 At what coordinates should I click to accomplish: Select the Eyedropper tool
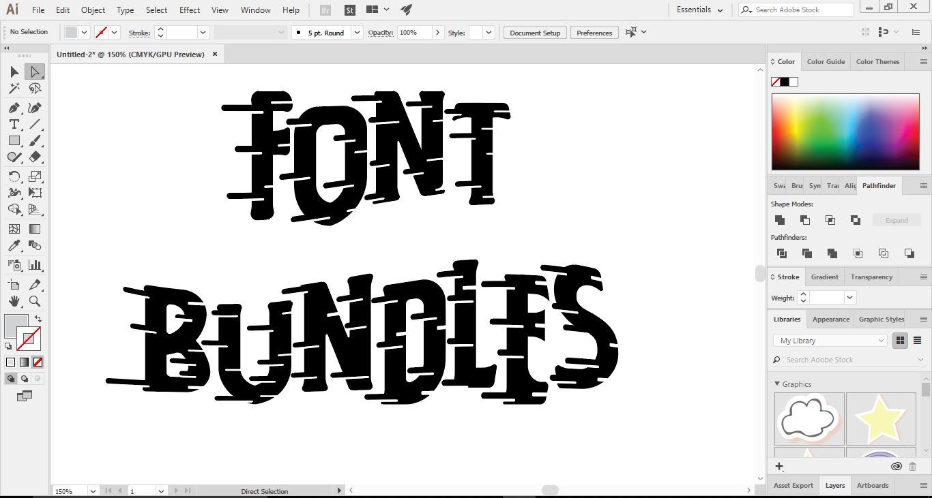pyautogui.click(x=14, y=245)
